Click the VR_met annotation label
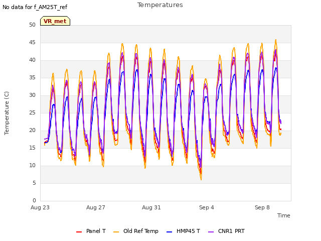The width and height of the screenshot is (321, 241). (x=55, y=21)
